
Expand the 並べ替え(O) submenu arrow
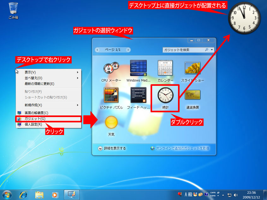tap(77, 78)
